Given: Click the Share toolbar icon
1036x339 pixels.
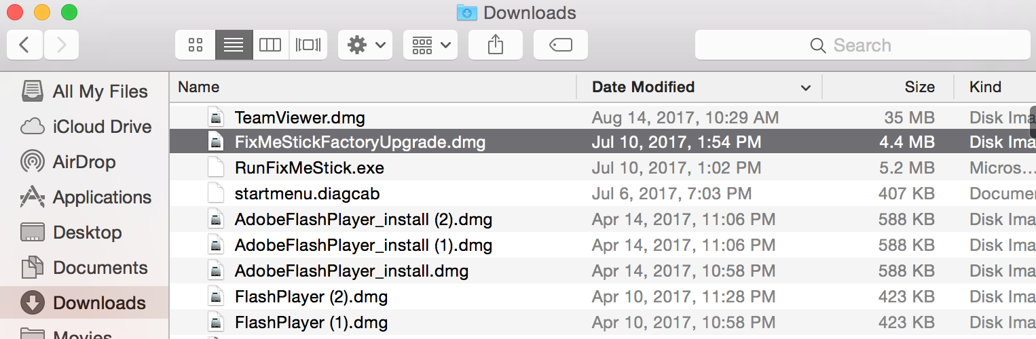Looking at the screenshot, I should coord(496,45).
